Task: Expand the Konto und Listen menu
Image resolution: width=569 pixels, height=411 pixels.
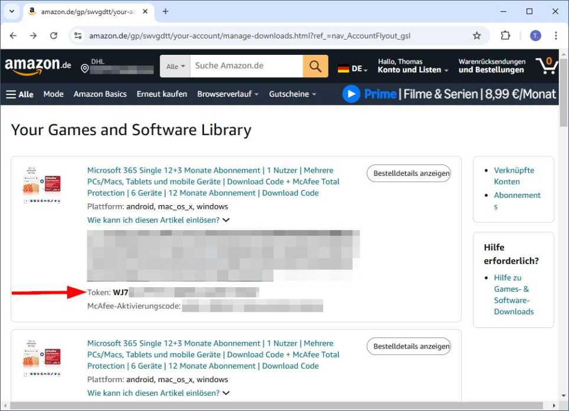Action: tap(413, 69)
